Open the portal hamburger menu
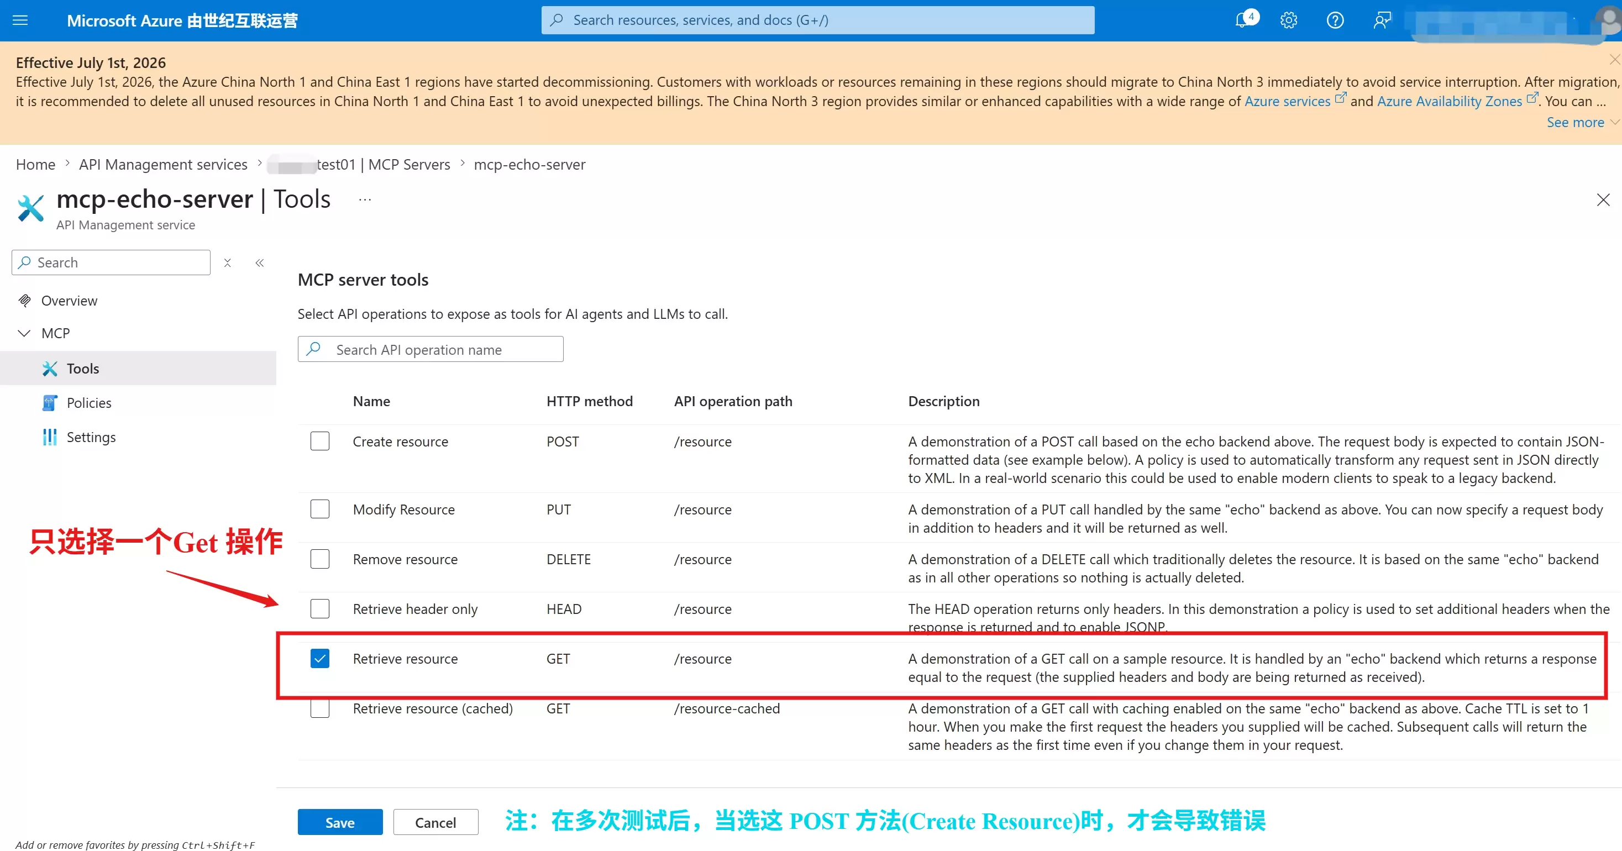The height and width of the screenshot is (851, 1622). pyautogui.click(x=20, y=20)
